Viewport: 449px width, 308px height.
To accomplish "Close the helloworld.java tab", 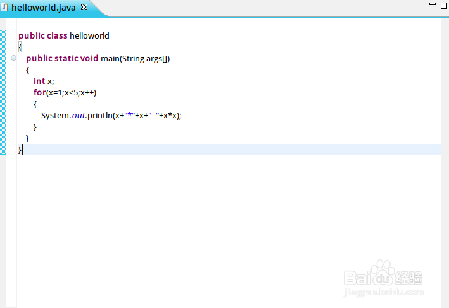I will coord(84,7).
